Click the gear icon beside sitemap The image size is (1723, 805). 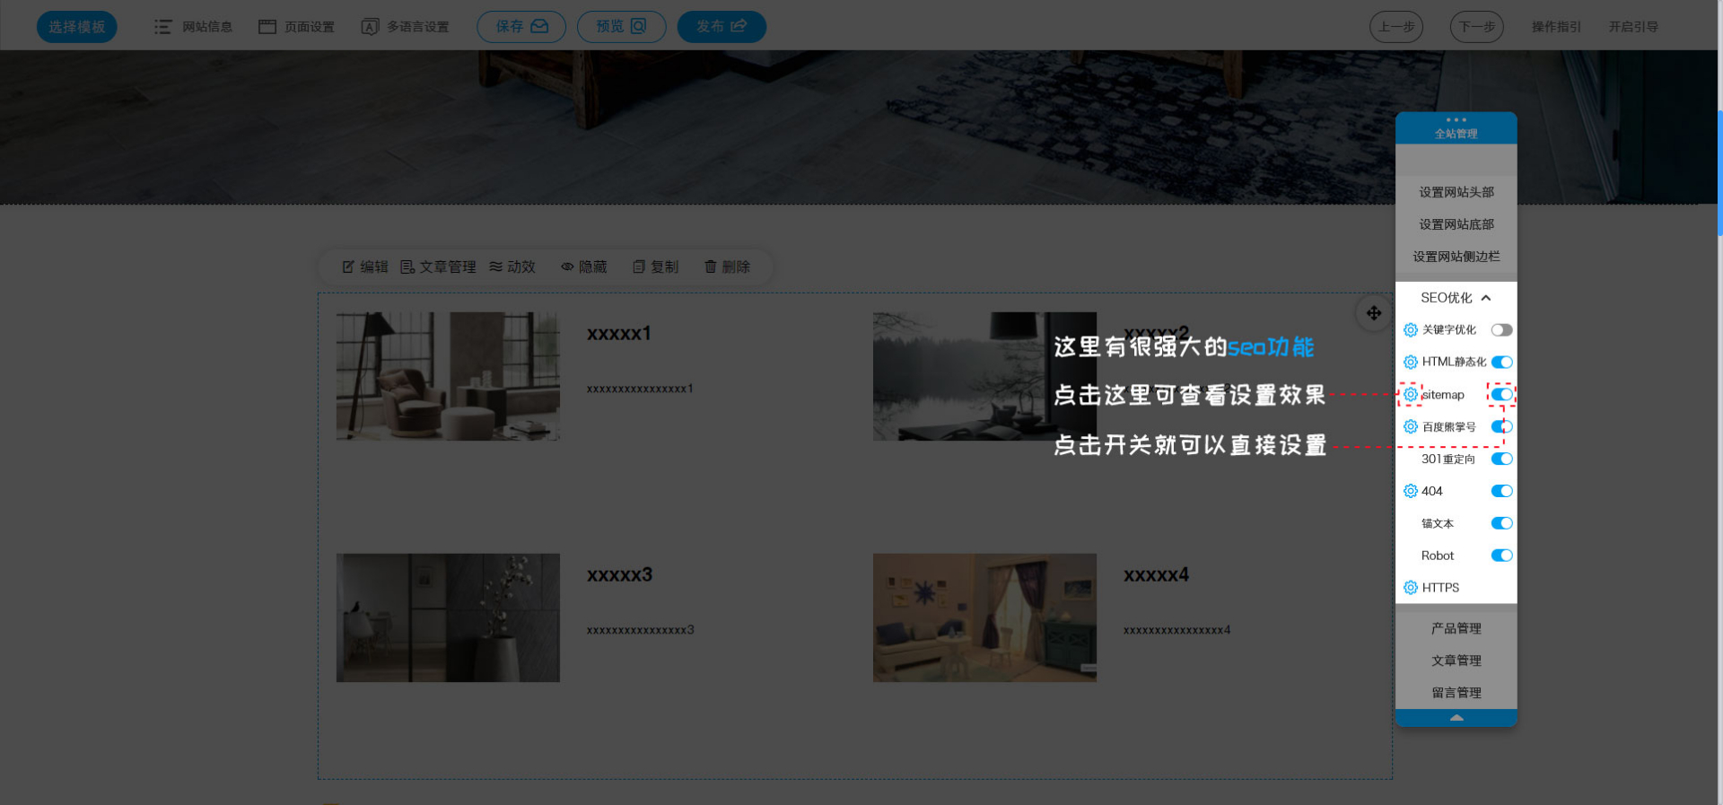[1410, 395]
